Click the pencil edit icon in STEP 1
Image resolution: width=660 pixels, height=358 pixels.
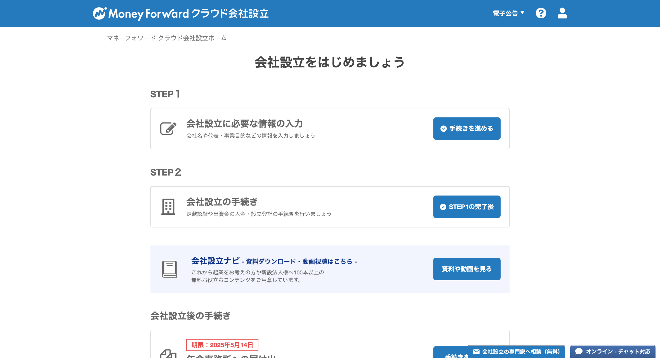click(168, 128)
